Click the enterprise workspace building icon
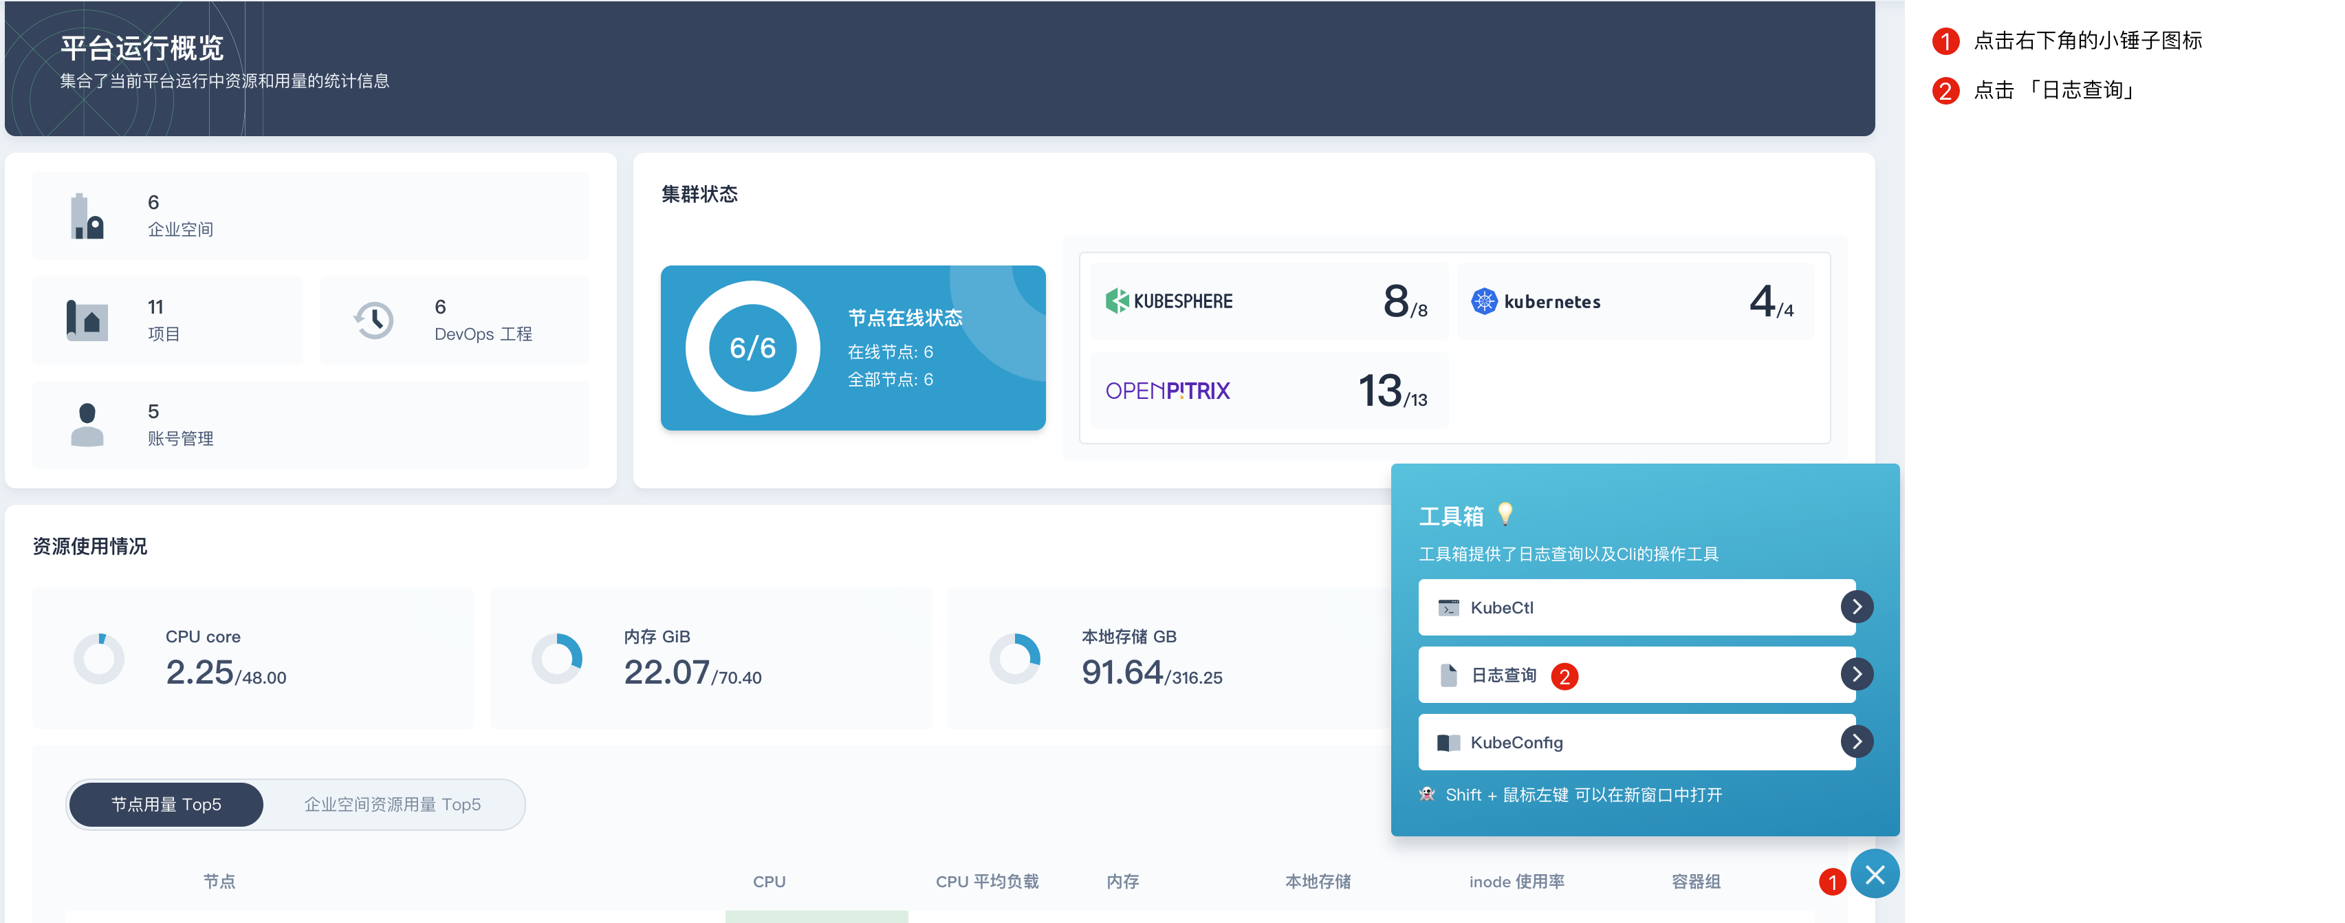This screenshot has height=923, width=2345. [87, 217]
